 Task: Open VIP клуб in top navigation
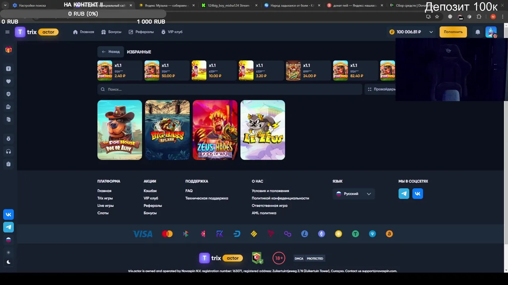coord(172,32)
